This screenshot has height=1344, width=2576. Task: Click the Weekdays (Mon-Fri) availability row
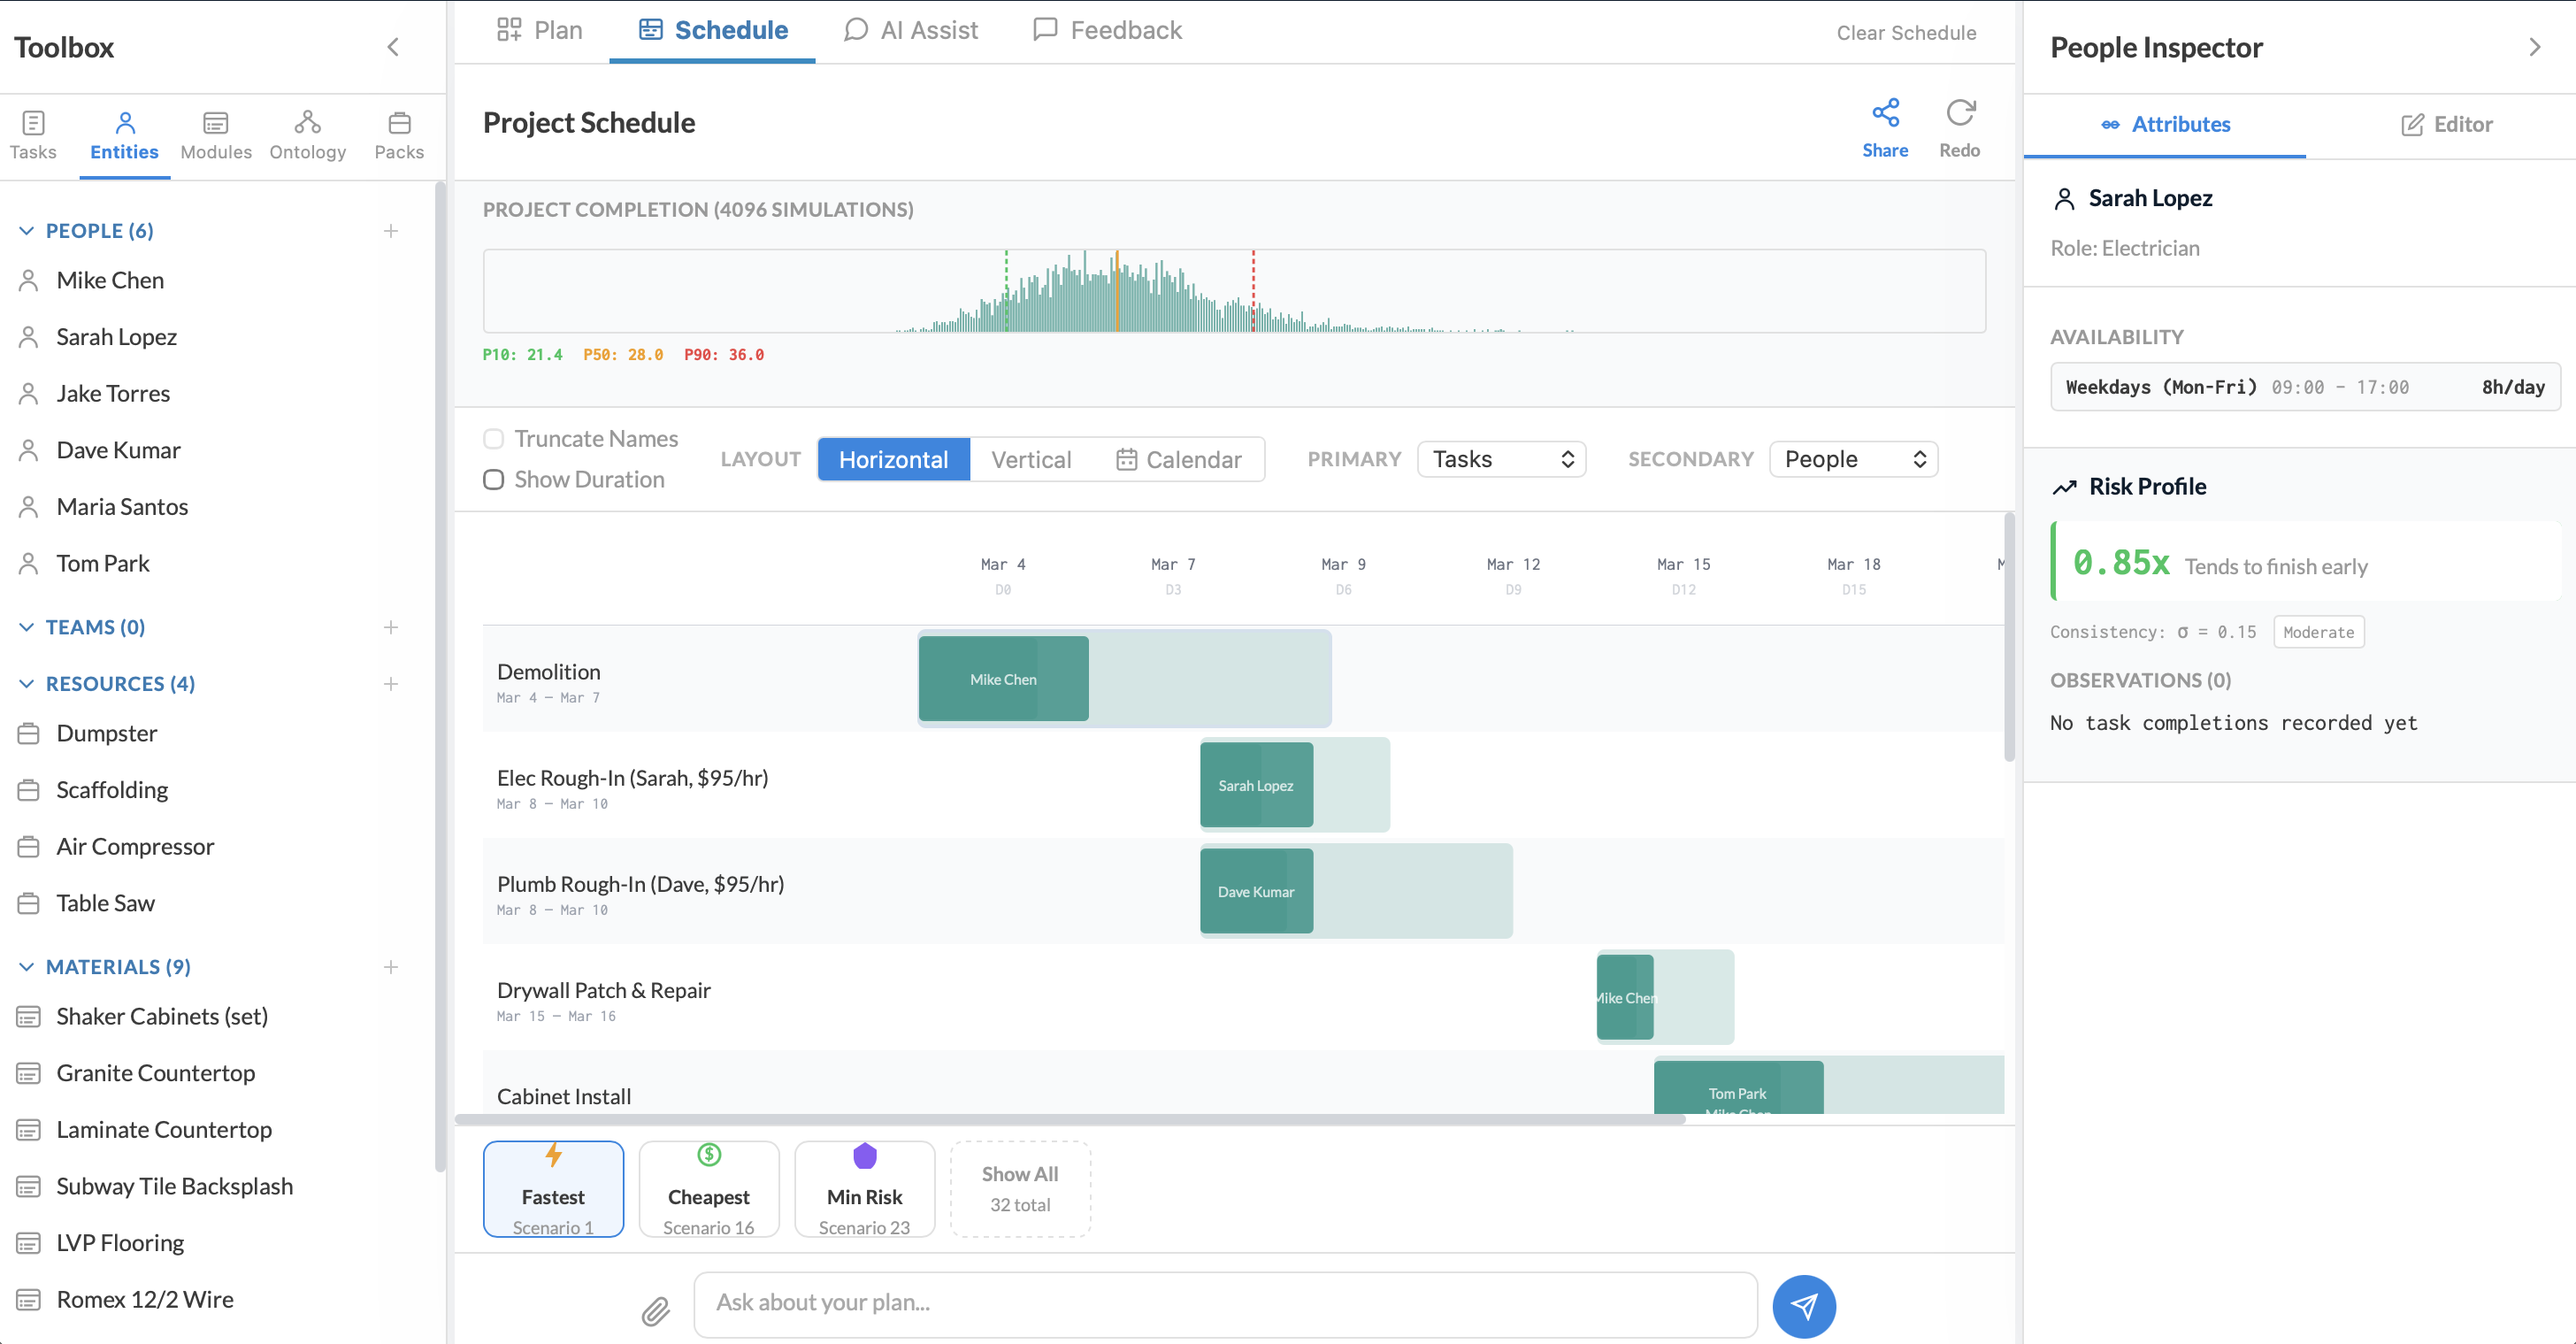click(2305, 387)
